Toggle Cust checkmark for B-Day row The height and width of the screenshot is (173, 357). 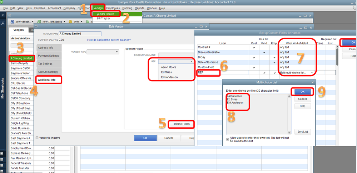tap(254, 57)
